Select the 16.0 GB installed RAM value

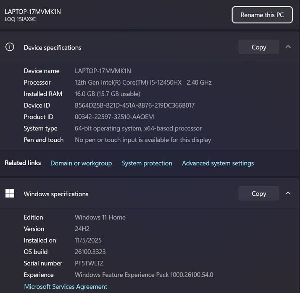(108, 94)
